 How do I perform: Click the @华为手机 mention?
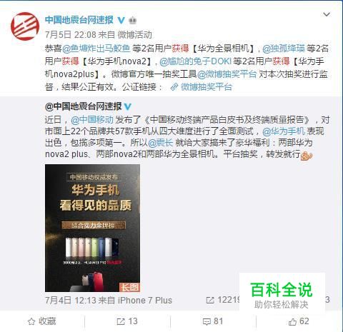284,131
